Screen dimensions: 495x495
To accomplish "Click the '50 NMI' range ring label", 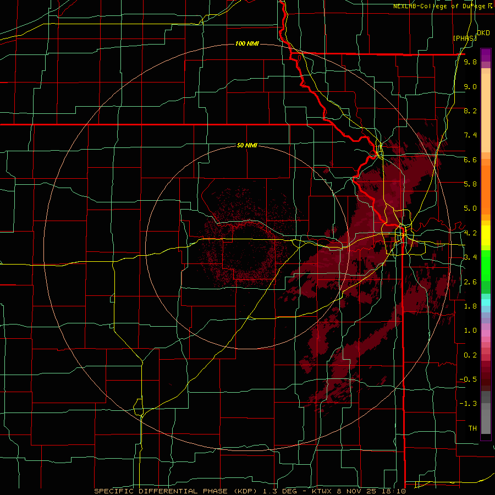I will tap(247, 146).
